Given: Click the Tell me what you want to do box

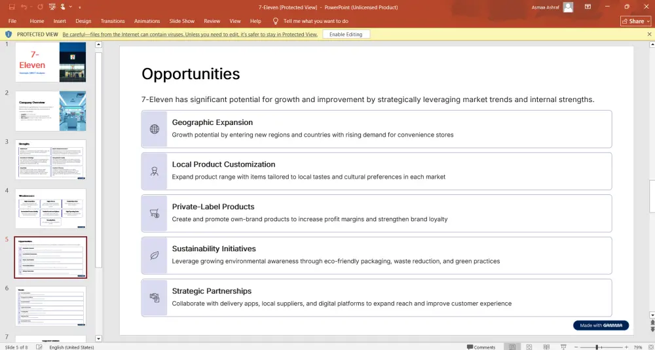Looking at the screenshot, I should pos(316,21).
